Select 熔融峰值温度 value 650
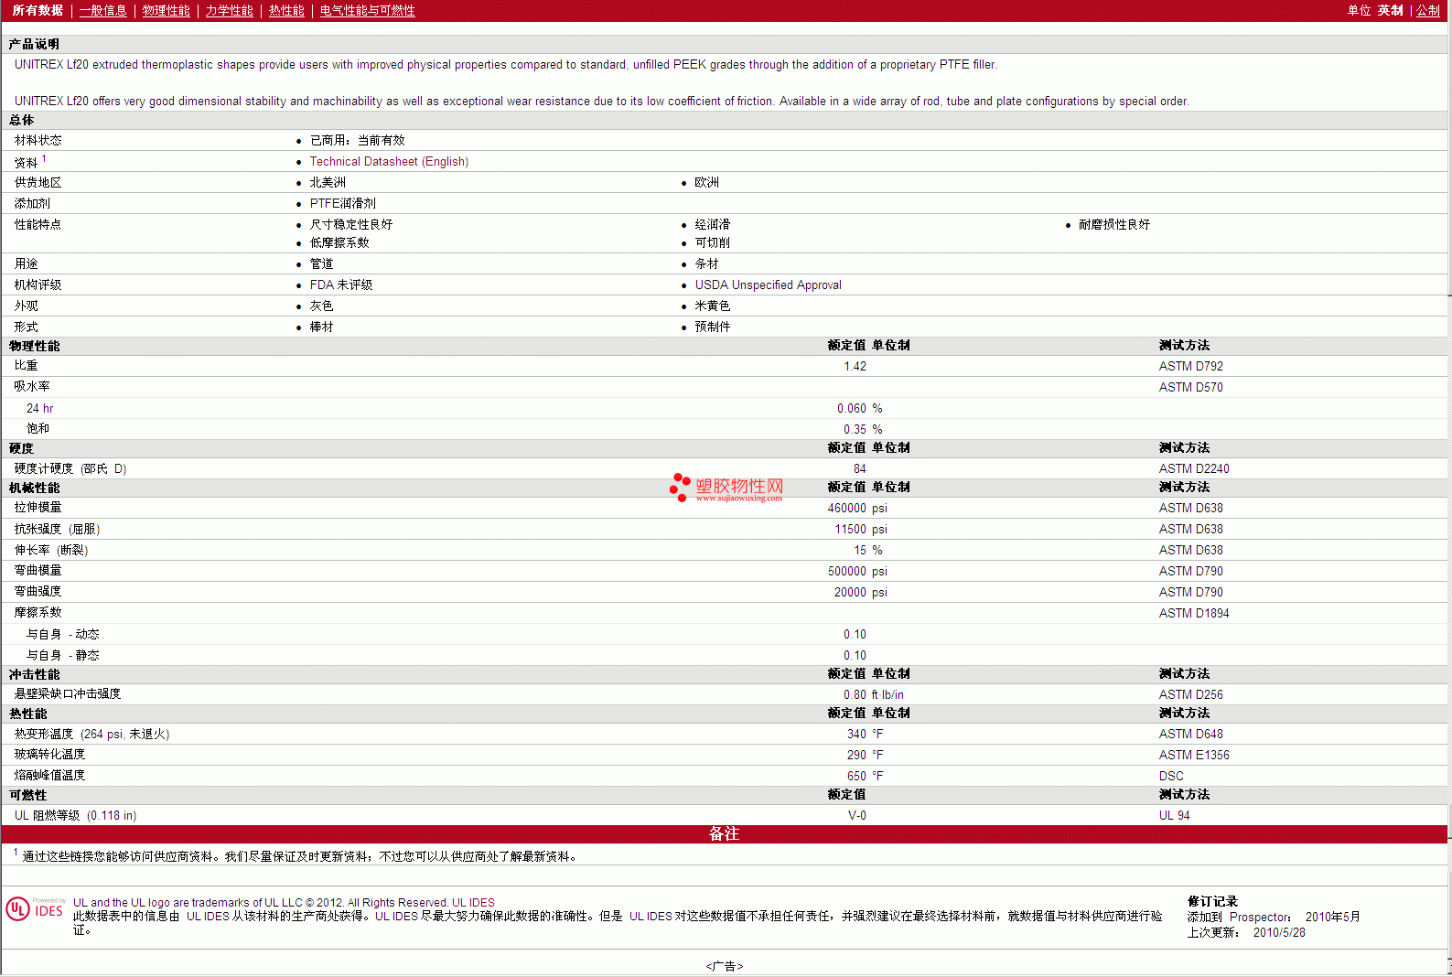This screenshot has height=977, width=1452. [x=856, y=776]
